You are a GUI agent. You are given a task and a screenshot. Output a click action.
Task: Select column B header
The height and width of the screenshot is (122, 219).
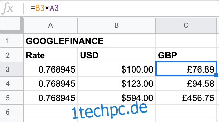click(117, 25)
